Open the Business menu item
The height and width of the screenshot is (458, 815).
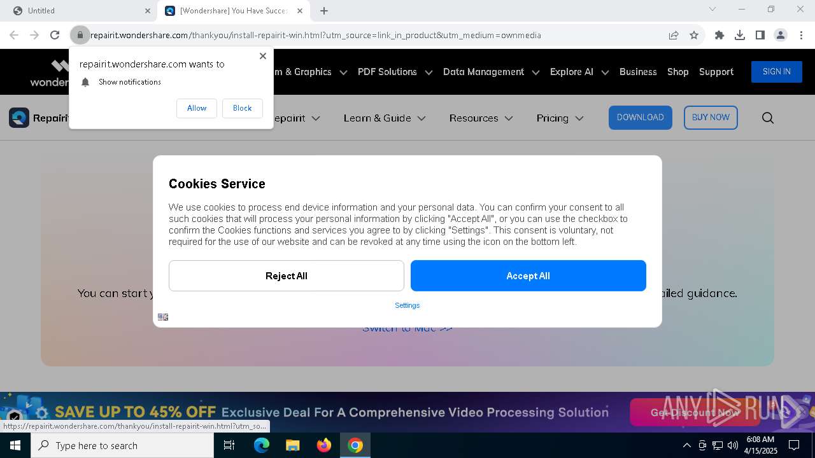(x=638, y=72)
